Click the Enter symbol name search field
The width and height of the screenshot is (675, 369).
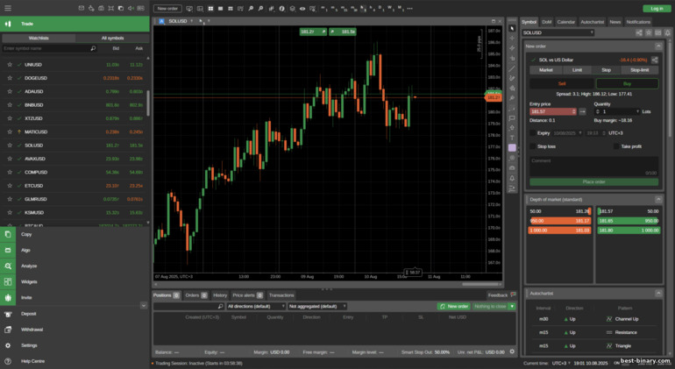(49, 49)
